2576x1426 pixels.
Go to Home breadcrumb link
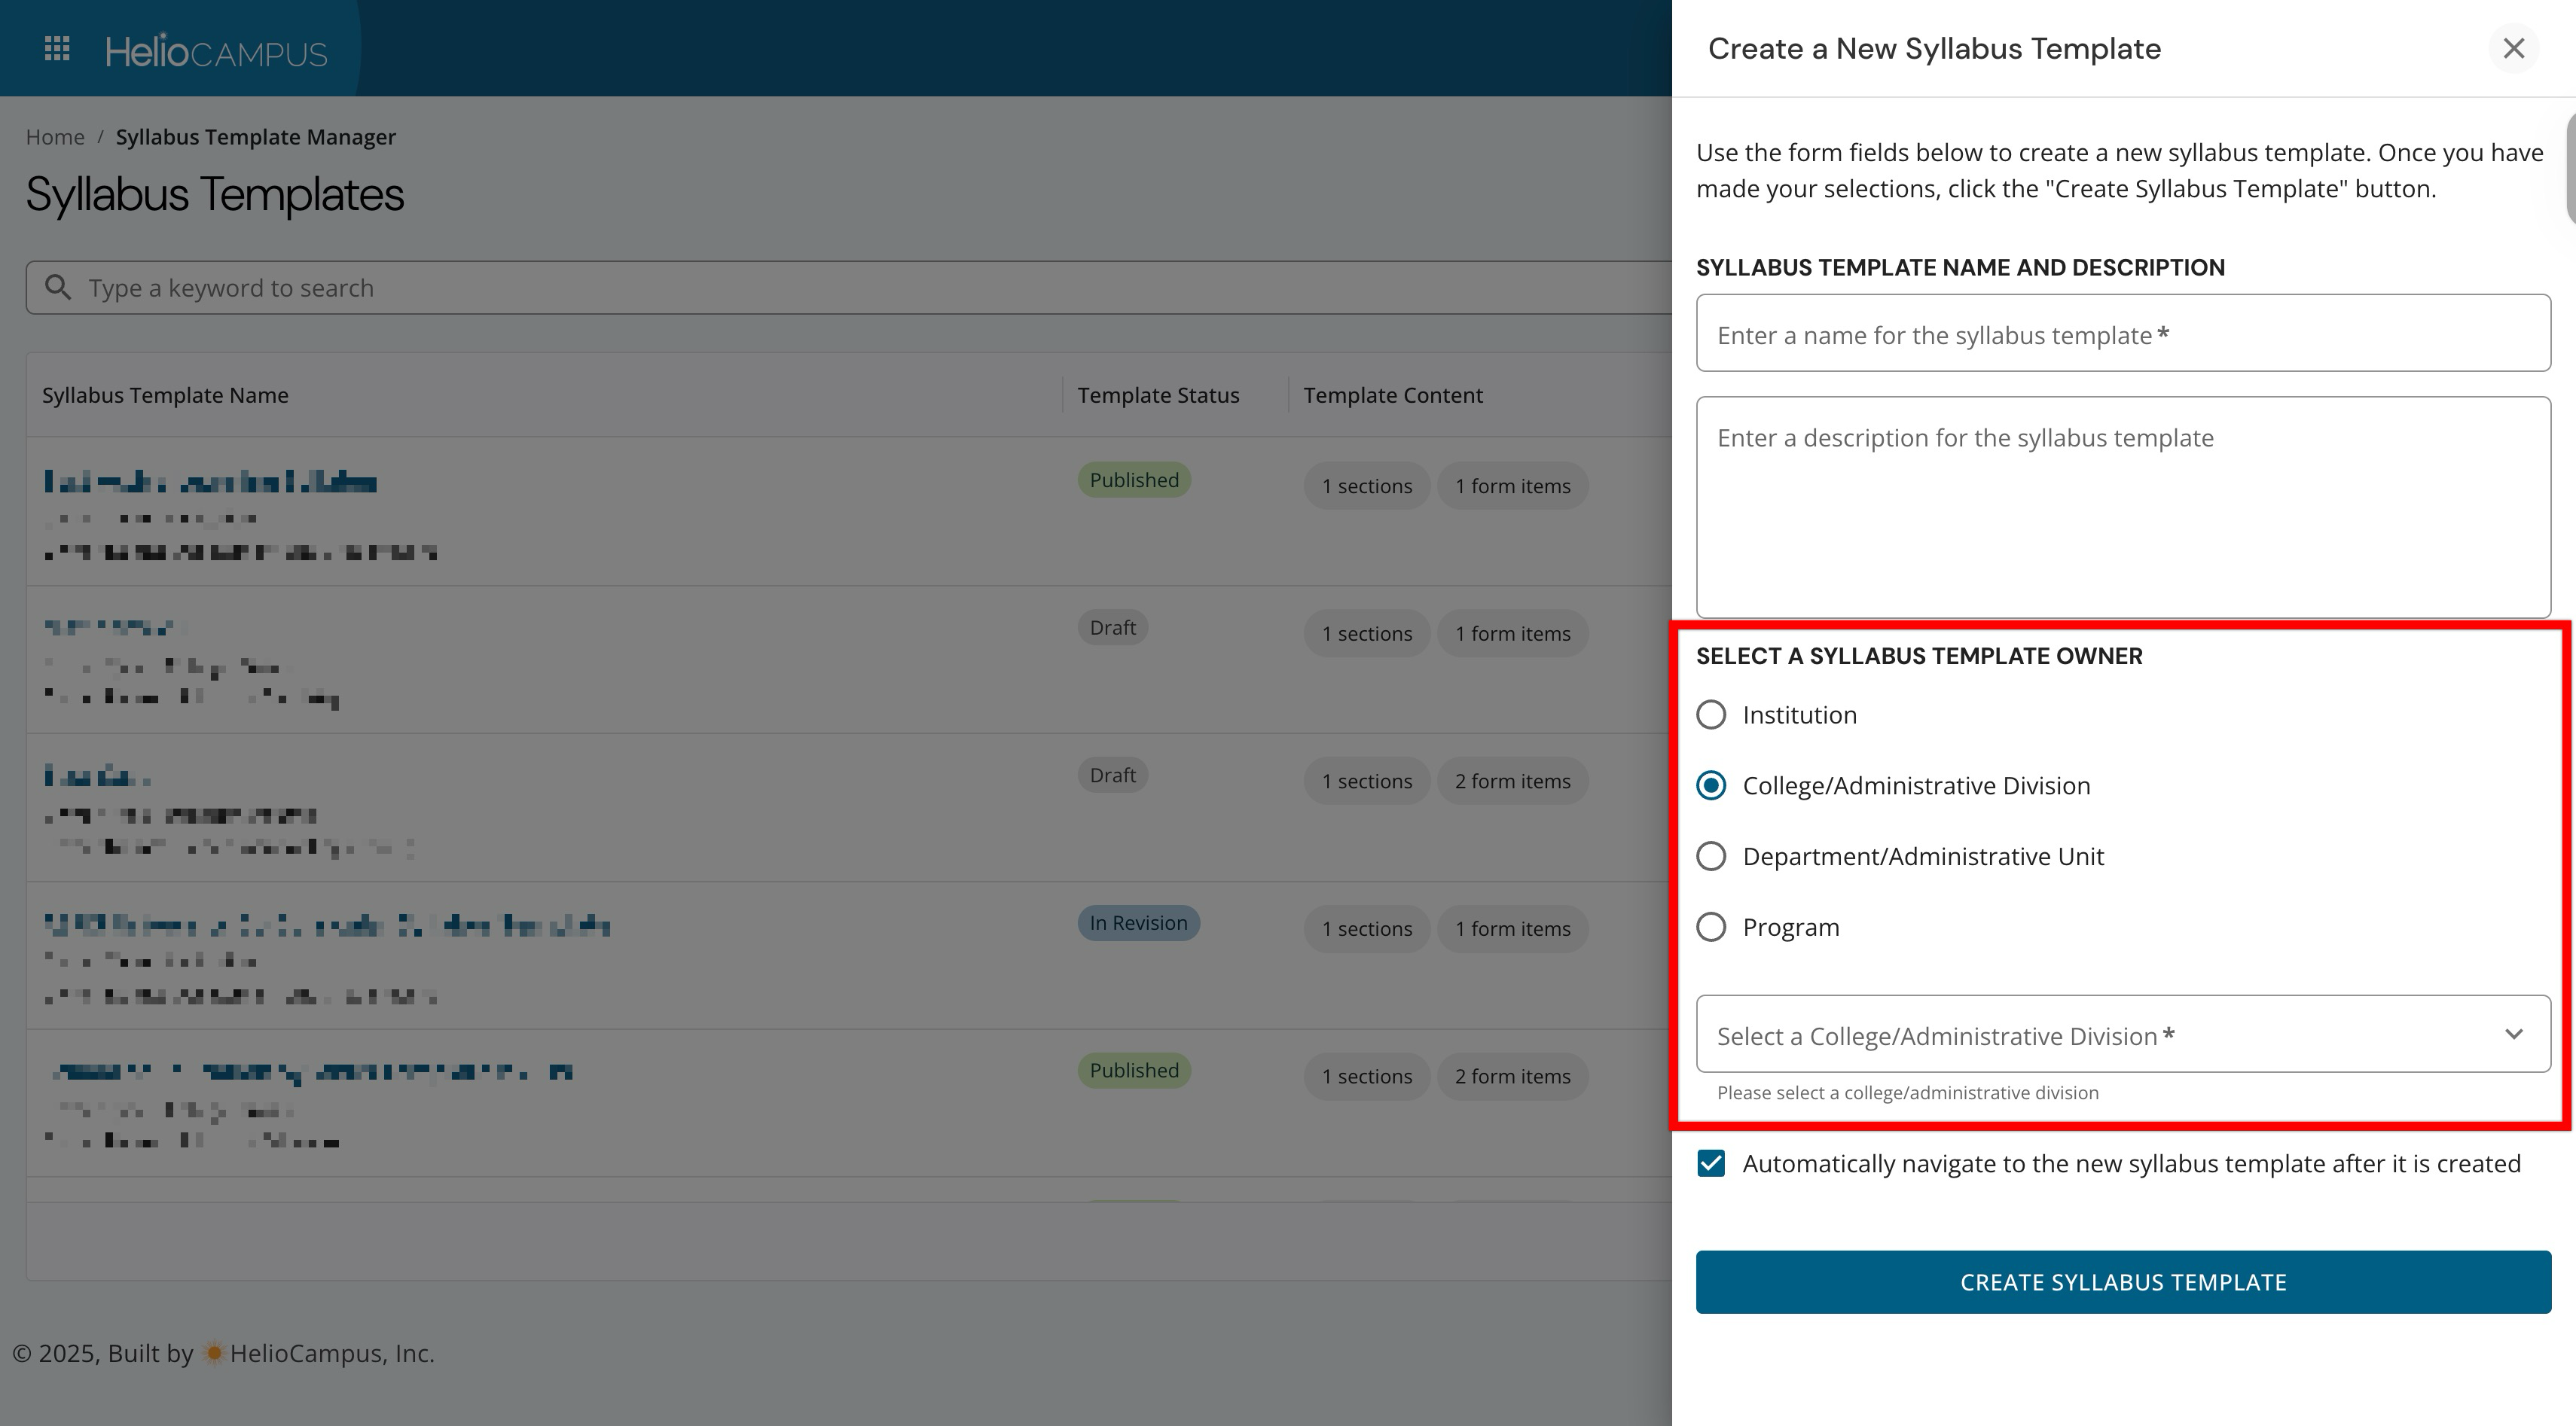tap(55, 137)
